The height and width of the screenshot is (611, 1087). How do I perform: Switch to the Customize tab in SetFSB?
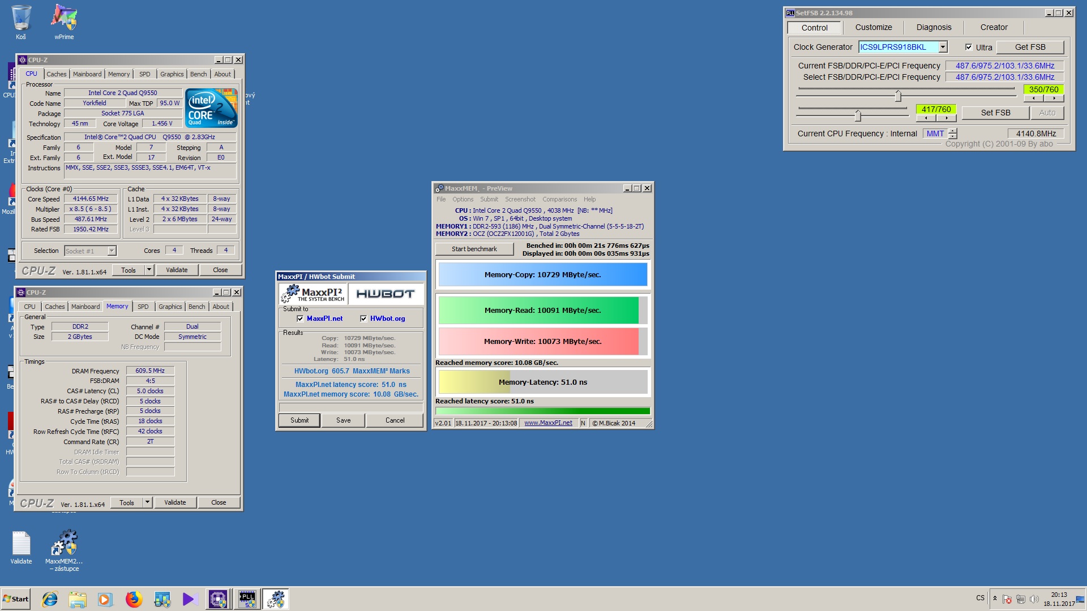[x=873, y=27]
